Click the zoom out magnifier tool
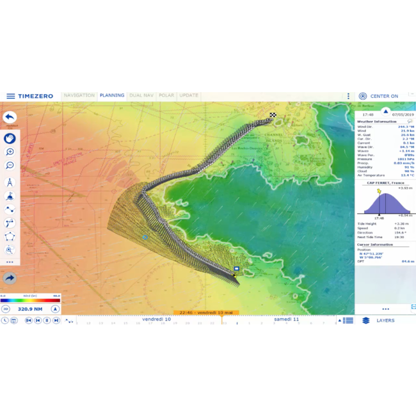 [10, 166]
